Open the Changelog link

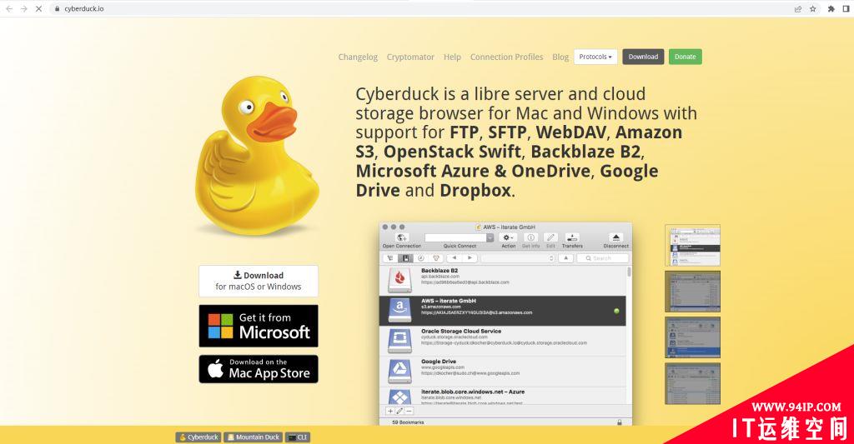[358, 57]
